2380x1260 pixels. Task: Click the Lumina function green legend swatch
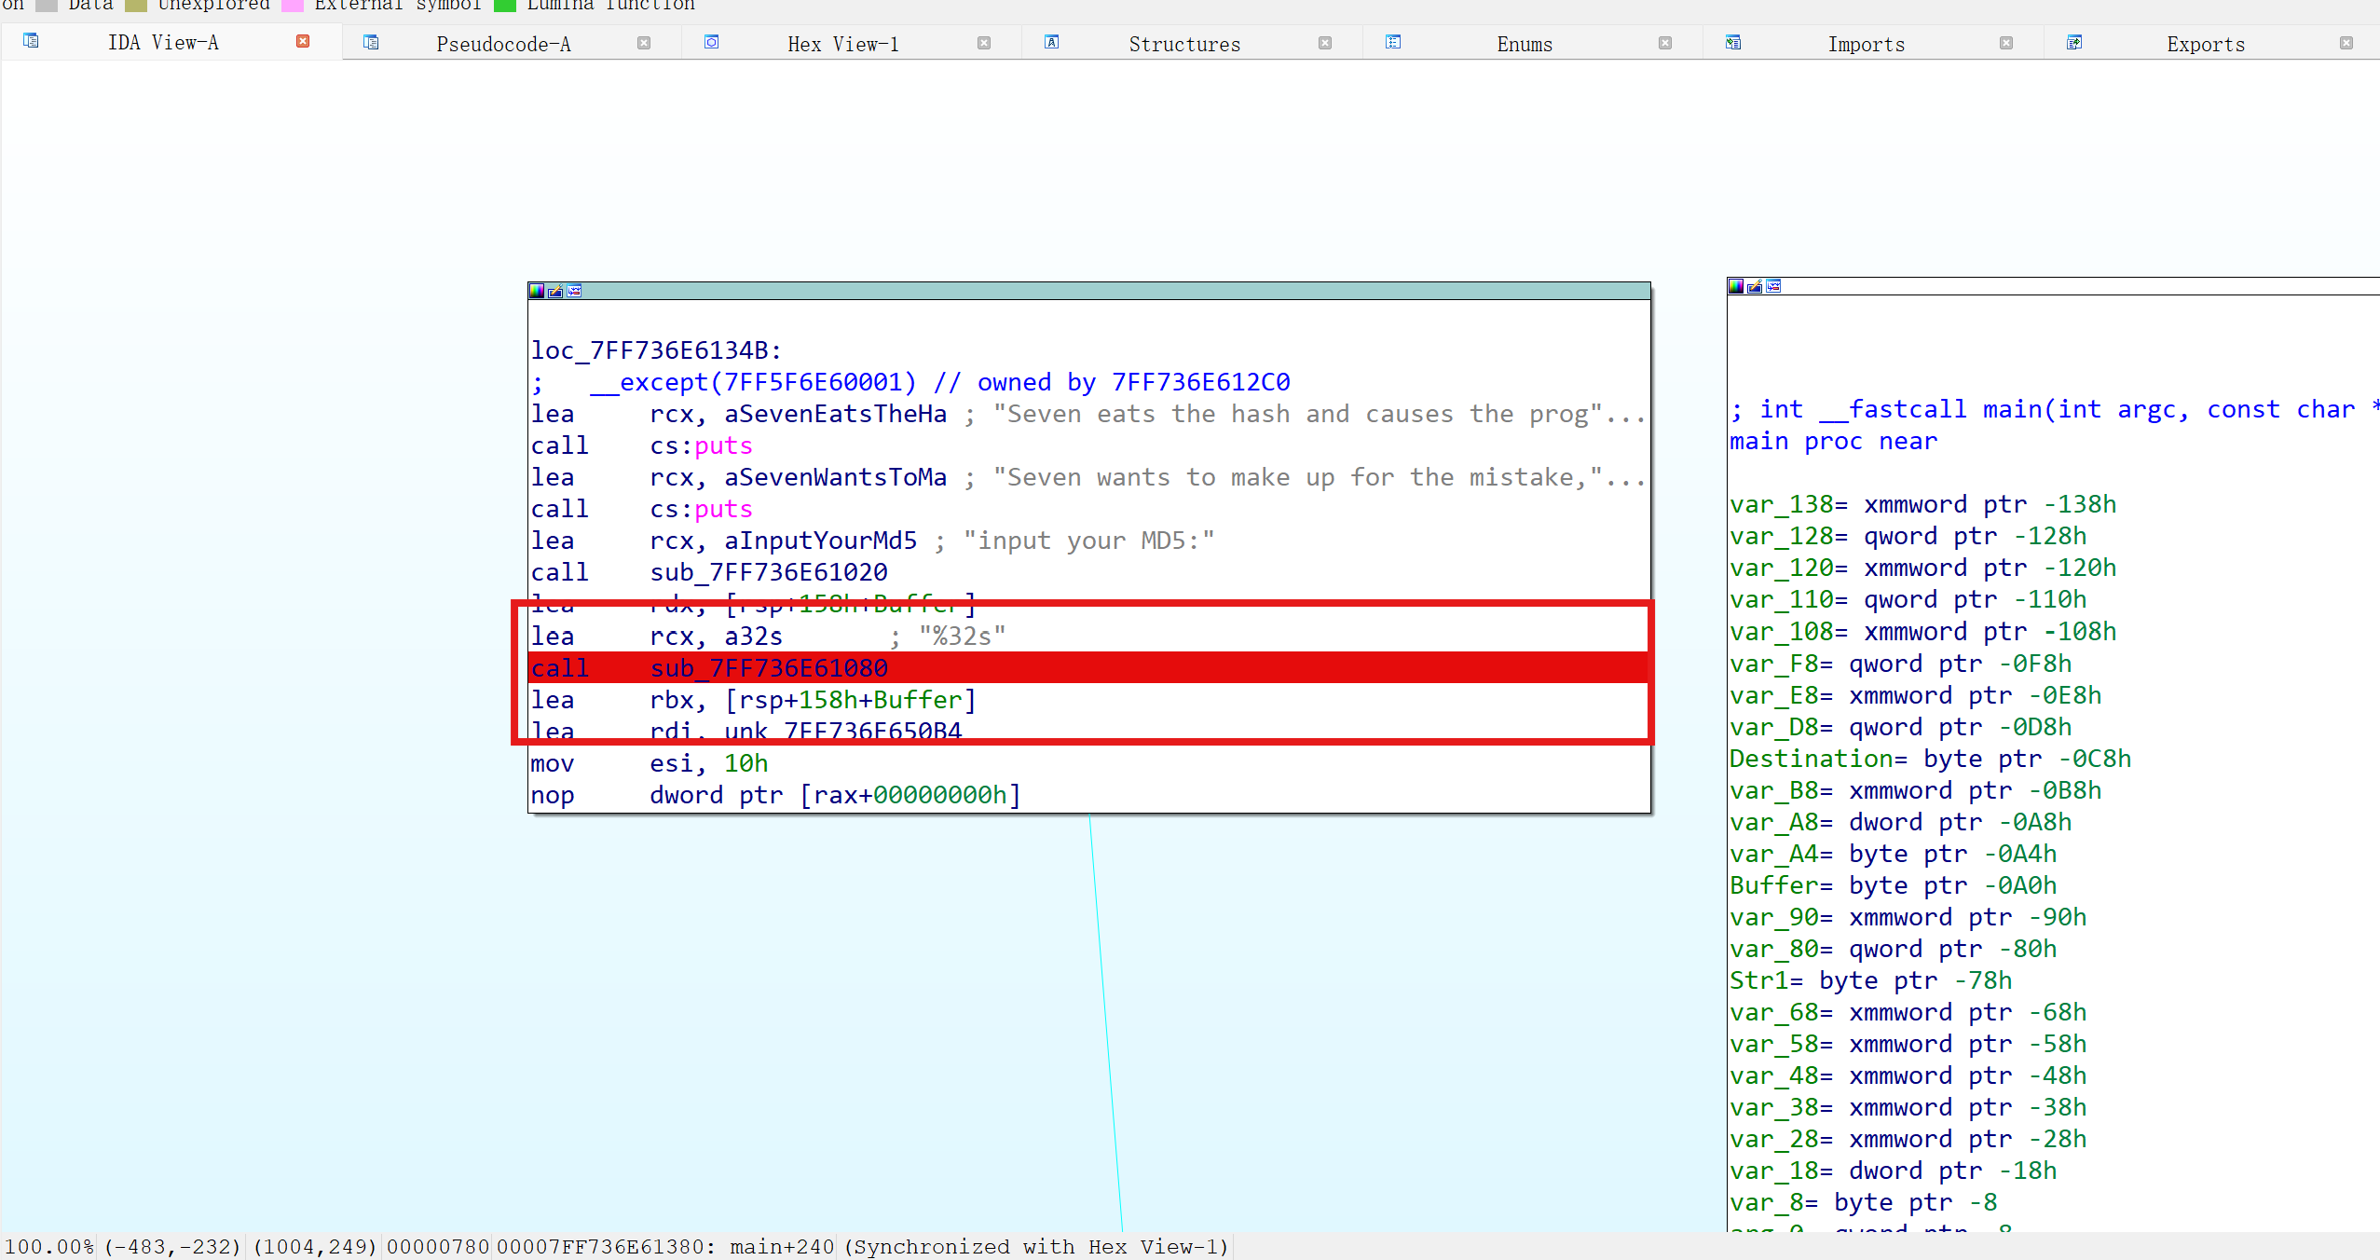pyautogui.click(x=505, y=6)
